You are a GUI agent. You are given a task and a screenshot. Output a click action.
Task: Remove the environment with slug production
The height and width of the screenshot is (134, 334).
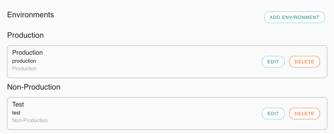coord(304,62)
